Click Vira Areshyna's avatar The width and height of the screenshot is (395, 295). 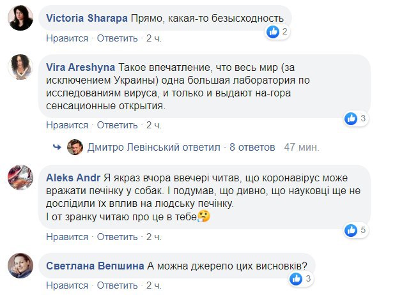(x=21, y=67)
